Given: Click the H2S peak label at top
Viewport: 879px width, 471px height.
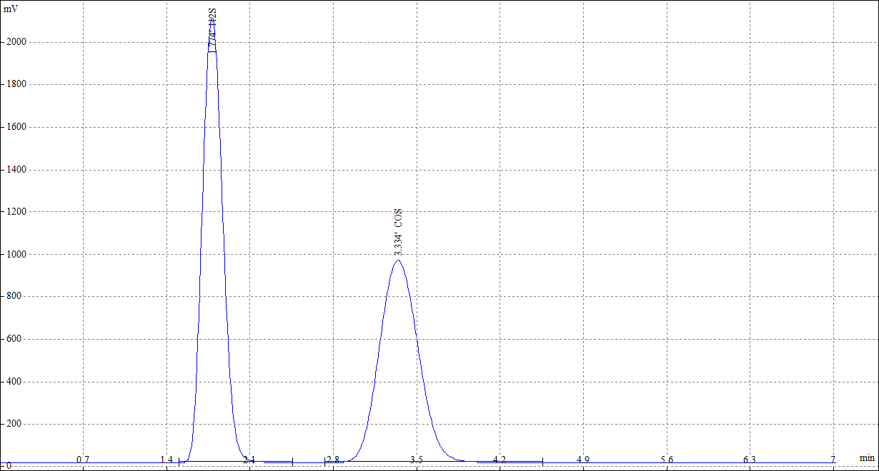Looking at the screenshot, I should (x=212, y=29).
